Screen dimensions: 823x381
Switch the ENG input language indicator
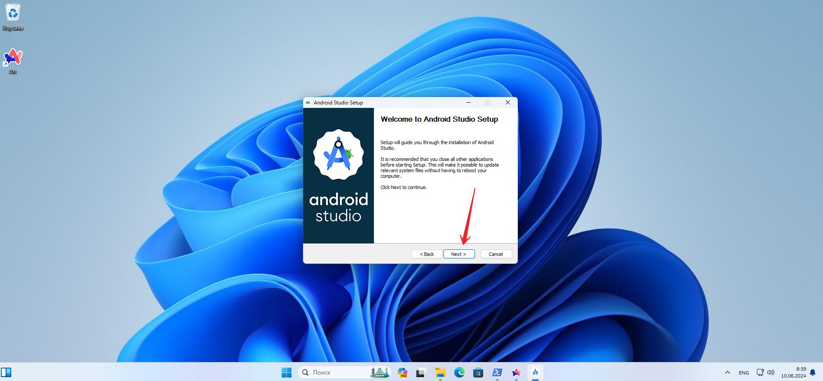point(744,372)
